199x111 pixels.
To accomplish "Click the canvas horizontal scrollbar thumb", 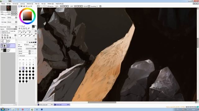I will [102, 102].
